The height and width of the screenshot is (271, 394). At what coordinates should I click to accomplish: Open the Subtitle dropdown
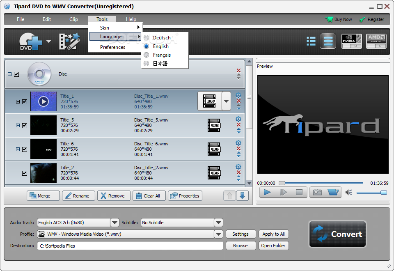coord(218,223)
